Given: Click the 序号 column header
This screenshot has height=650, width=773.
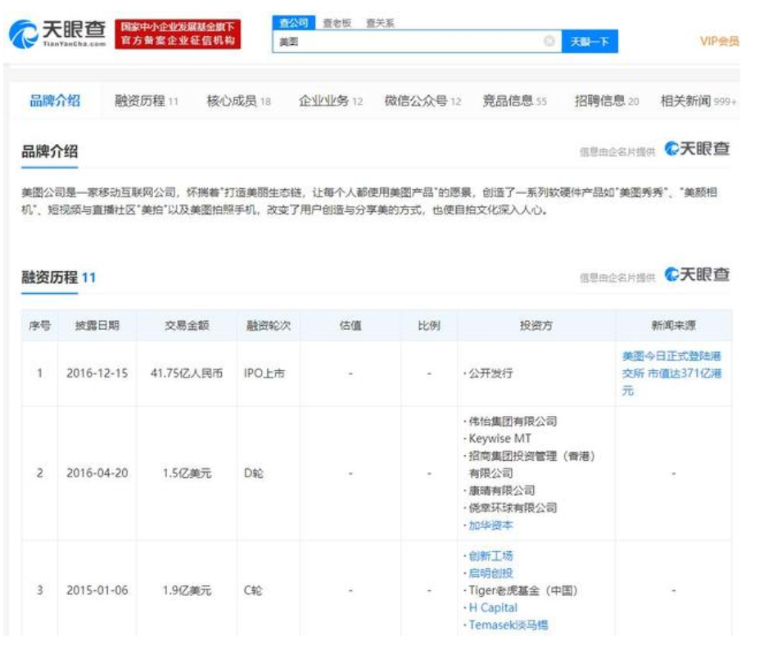Looking at the screenshot, I should click(39, 325).
